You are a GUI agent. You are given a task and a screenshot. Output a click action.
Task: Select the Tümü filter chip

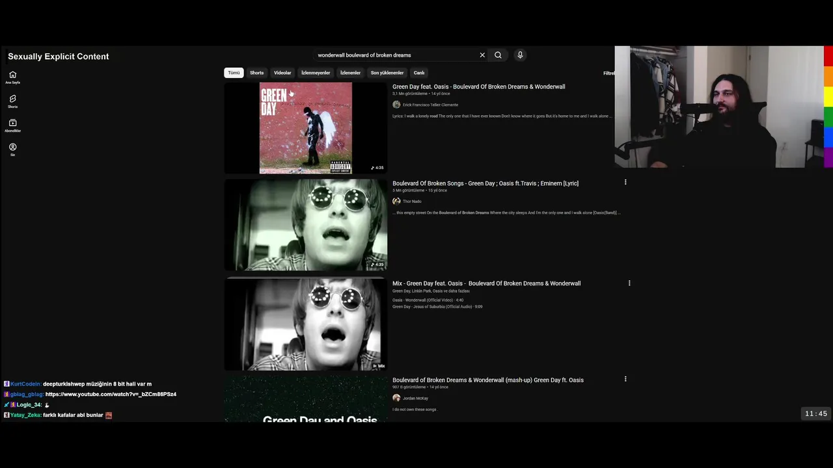[234, 73]
